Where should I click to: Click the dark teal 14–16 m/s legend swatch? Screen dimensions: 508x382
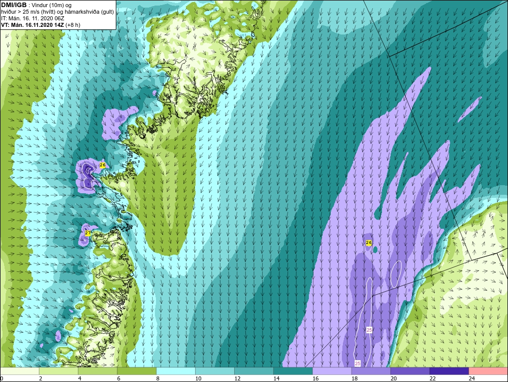tap(293, 371)
